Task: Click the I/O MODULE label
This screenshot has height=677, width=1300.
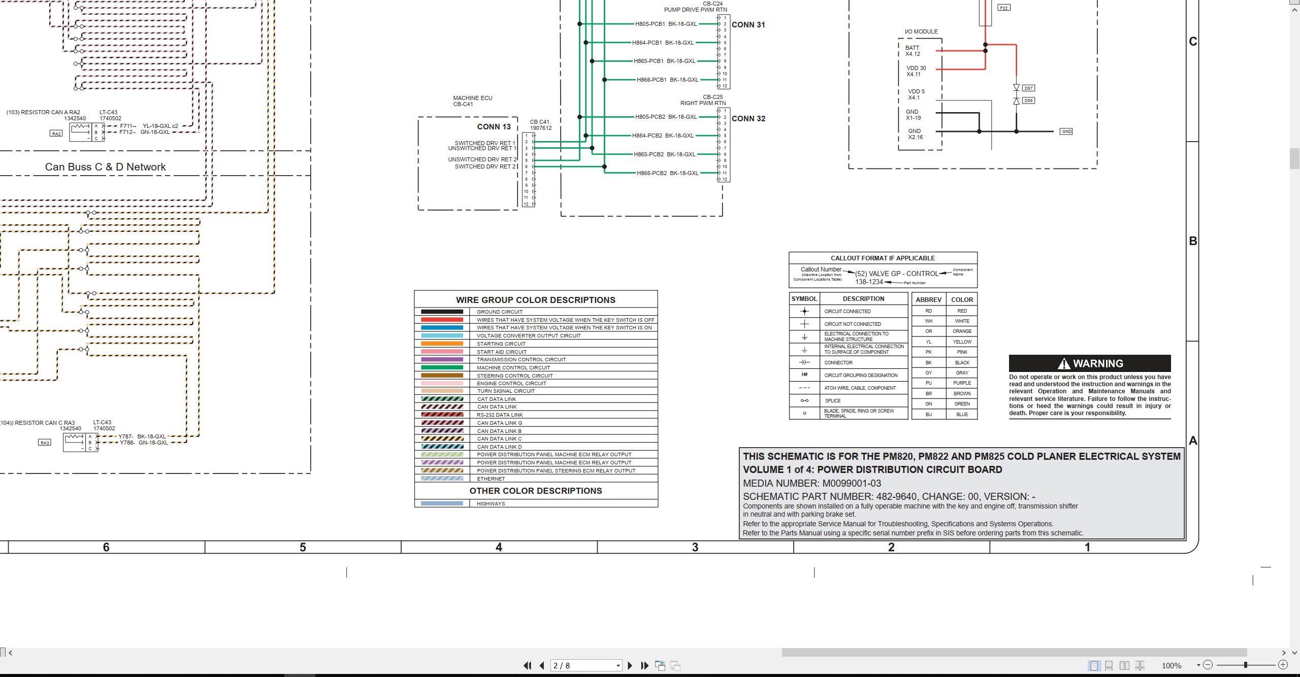Action: tap(921, 31)
